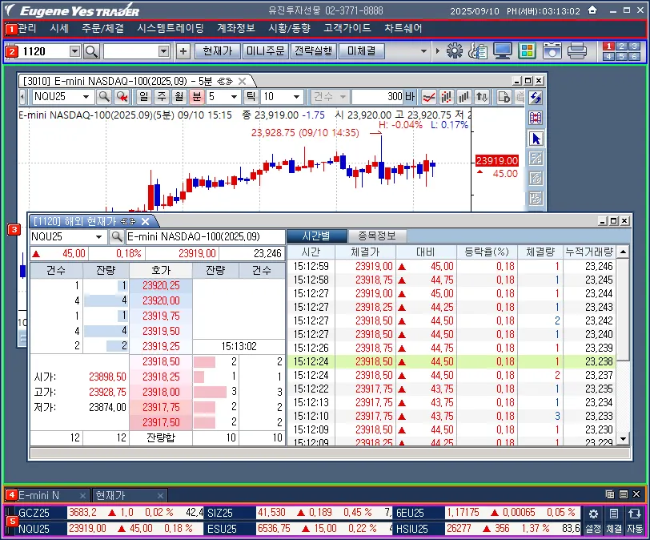The image size is (650, 540).
Task: Click the 자동 icon in the bottom ticker bar
Action: click(635, 520)
